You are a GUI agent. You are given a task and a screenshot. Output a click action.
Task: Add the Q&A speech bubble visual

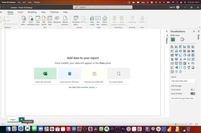coord(181,67)
